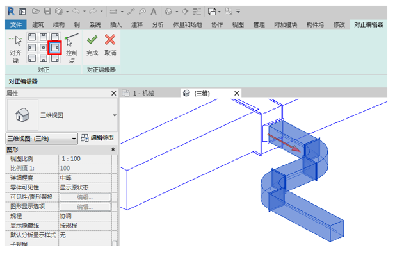Select bottom-right justification icon
The image size is (395, 270).
tap(55, 58)
